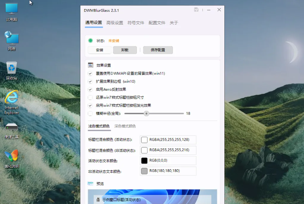Image resolution: width=304 pixels, height=204 pixels.
Task: Open 此电脑 desktop icon
Action: [x=12, y=12]
